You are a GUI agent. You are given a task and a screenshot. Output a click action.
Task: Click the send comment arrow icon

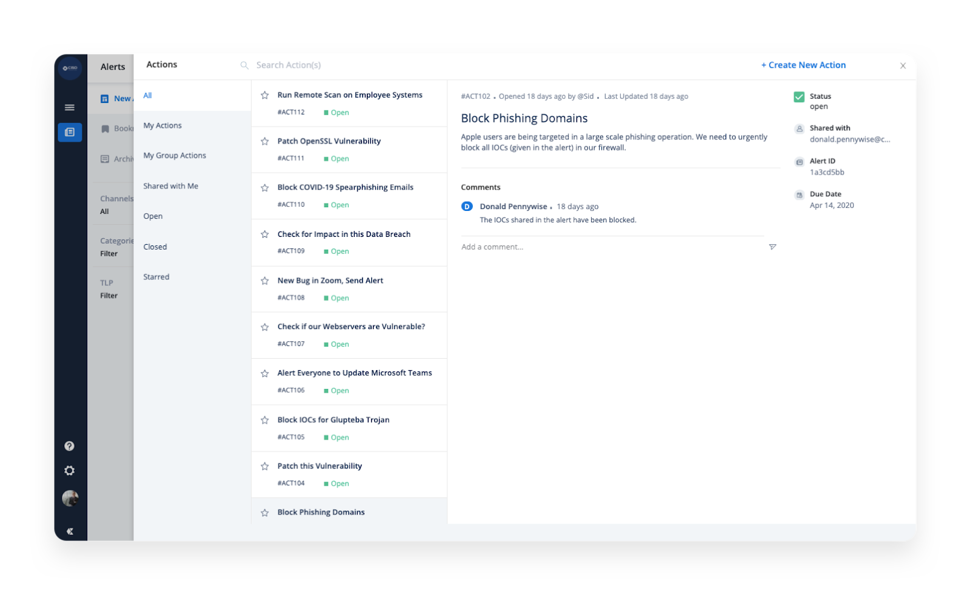tap(772, 247)
